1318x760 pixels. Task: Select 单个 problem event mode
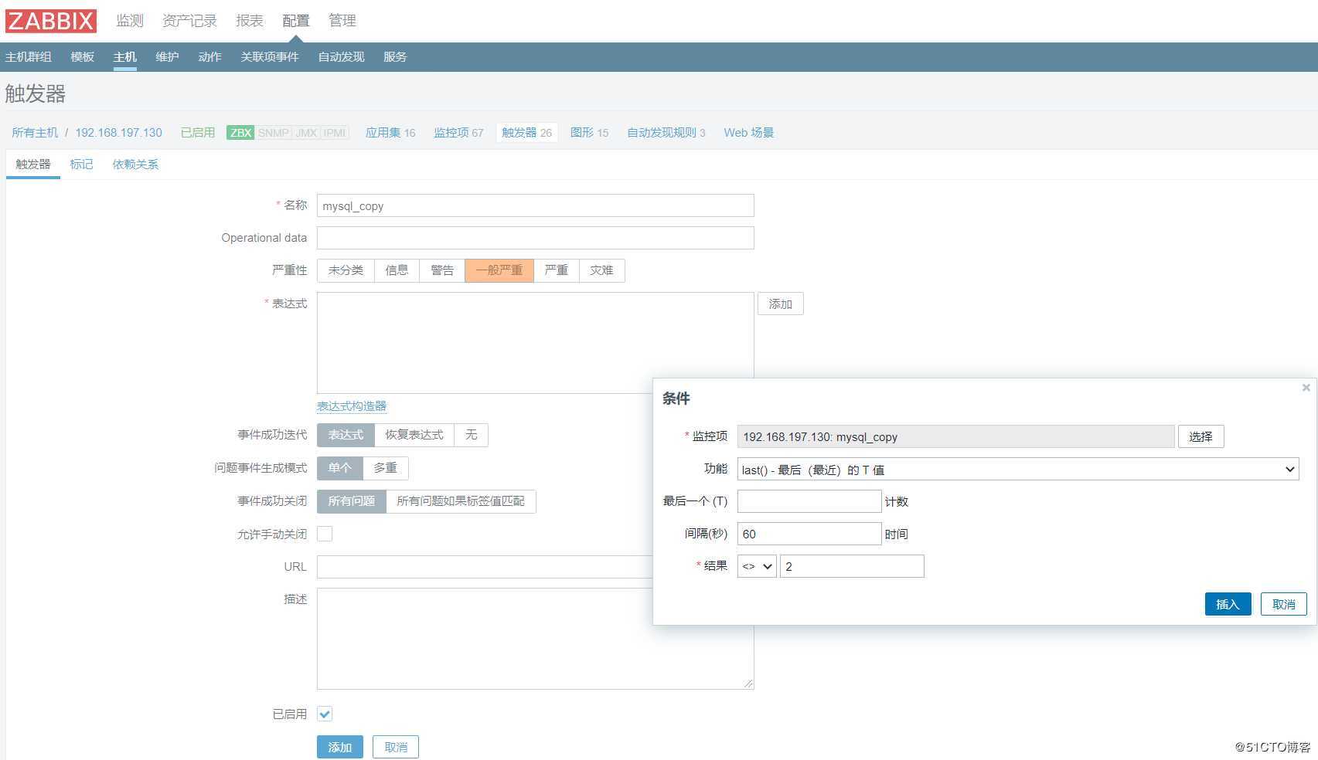340,468
